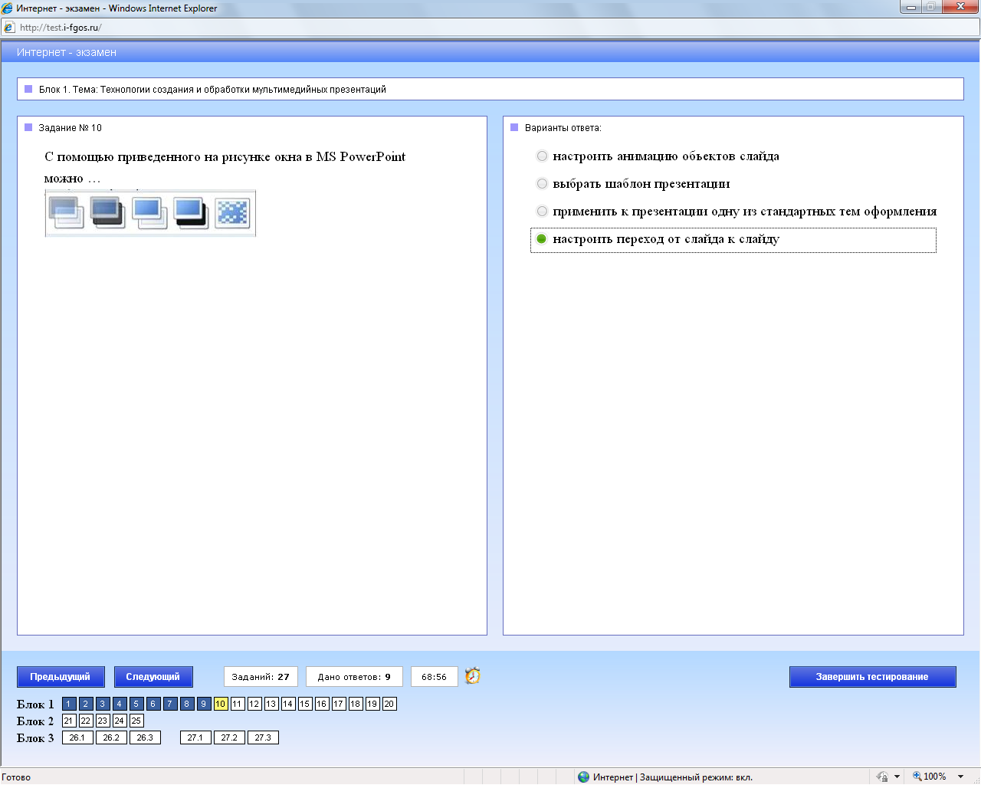
Task: Open question 20
Action: [x=389, y=704]
